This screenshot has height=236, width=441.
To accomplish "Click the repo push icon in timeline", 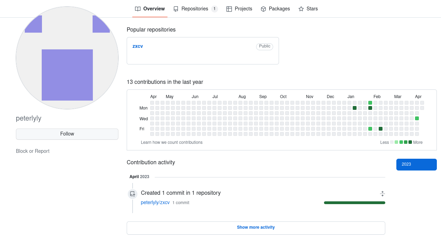I will pos(133,194).
